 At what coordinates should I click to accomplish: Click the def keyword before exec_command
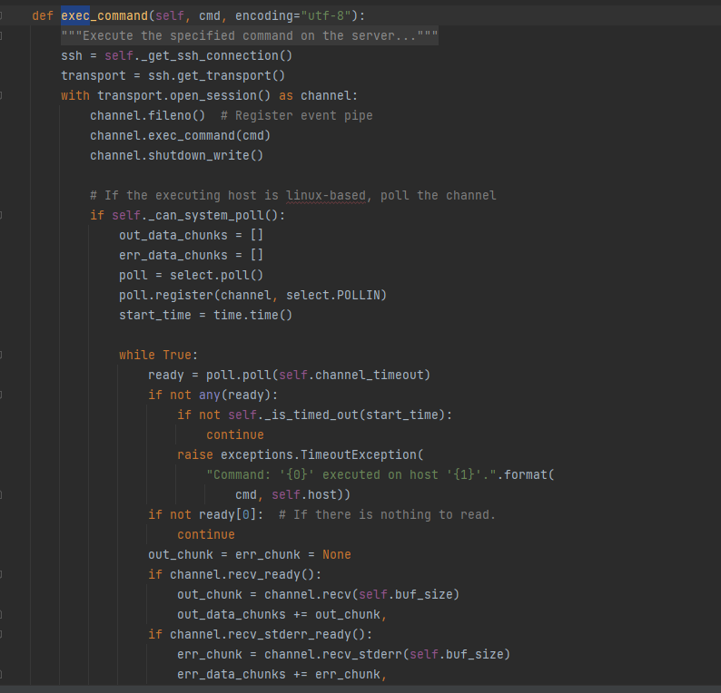(43, 16)
